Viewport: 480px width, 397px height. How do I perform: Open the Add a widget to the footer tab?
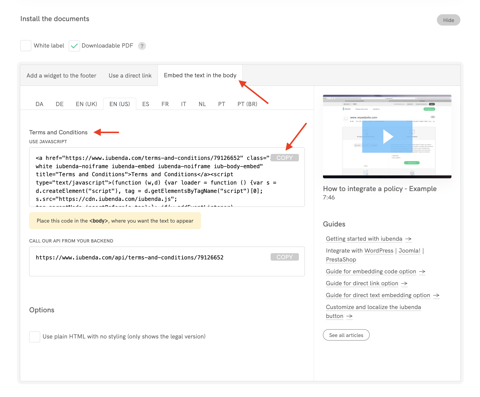tap(61, 75)
